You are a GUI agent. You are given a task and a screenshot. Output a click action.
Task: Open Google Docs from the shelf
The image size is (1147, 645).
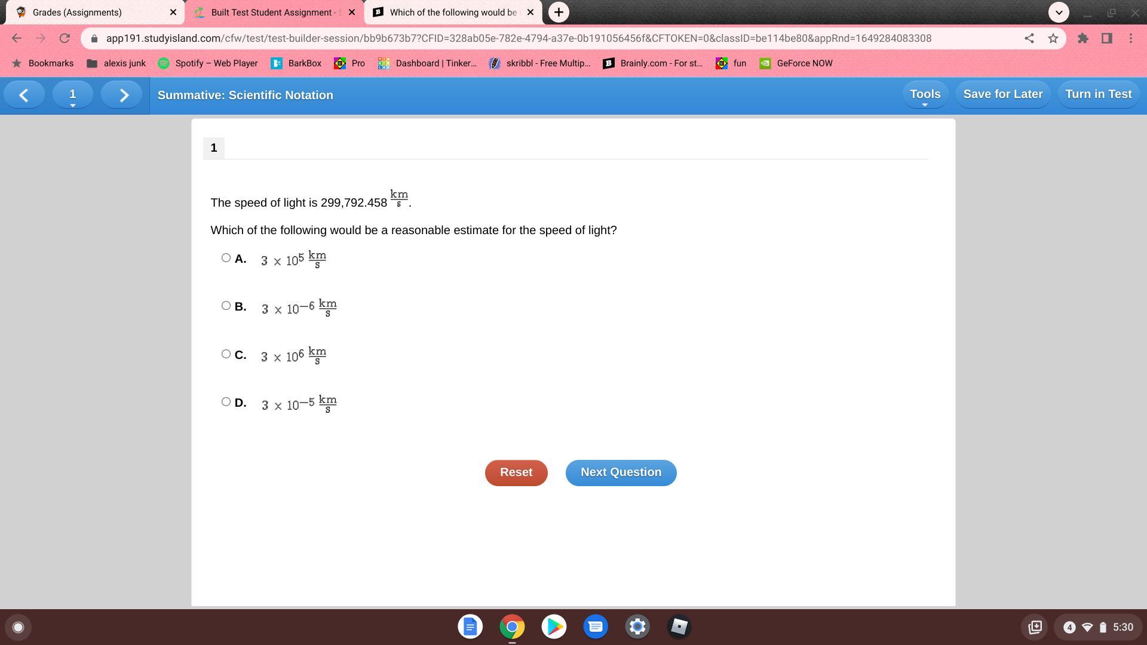click(x=470, y=626)
